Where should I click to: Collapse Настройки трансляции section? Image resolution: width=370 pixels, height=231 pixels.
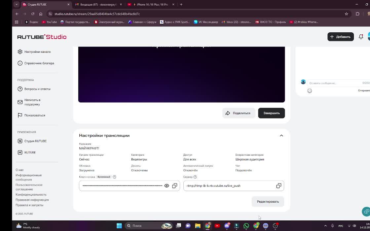point(281,136)
